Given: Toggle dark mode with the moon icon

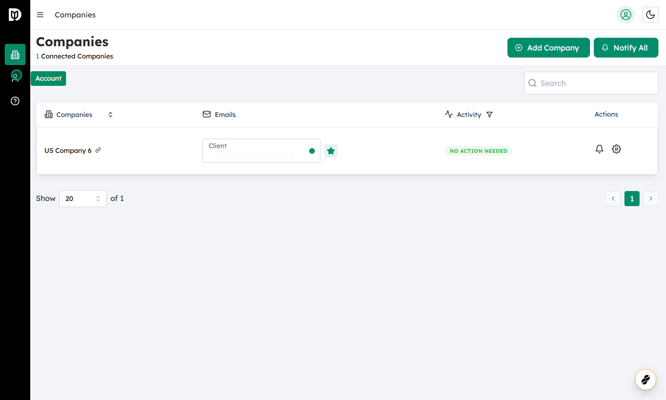Looking at the screenshot, I should pos(650,15).
